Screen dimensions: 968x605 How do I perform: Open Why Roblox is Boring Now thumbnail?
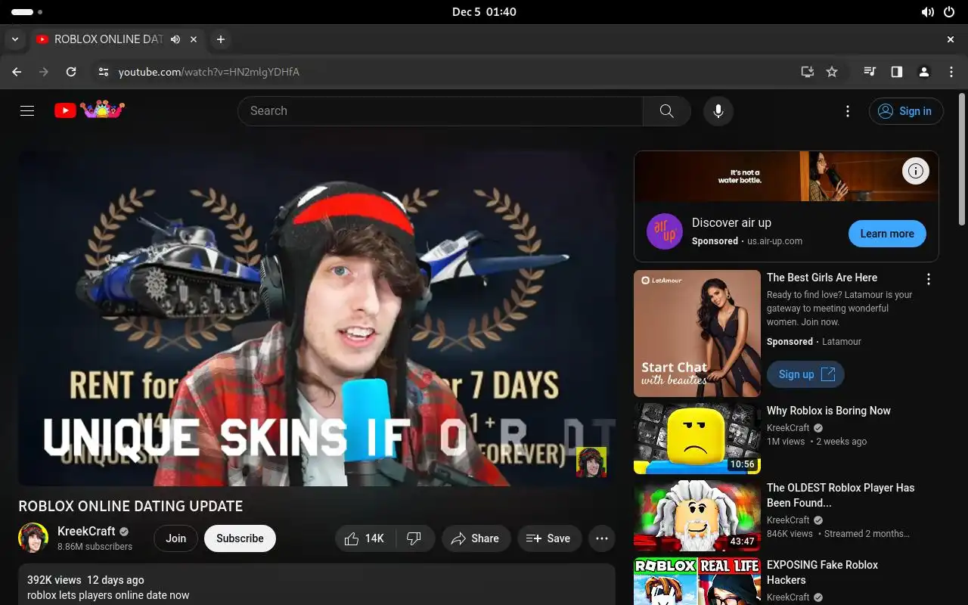point(697,439)
